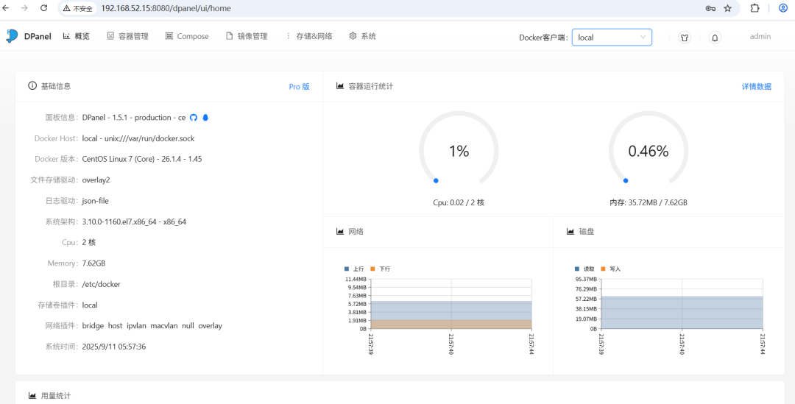Open the 概览 overview menu
Screen dimensions: 795x404
tap(76, 36)
